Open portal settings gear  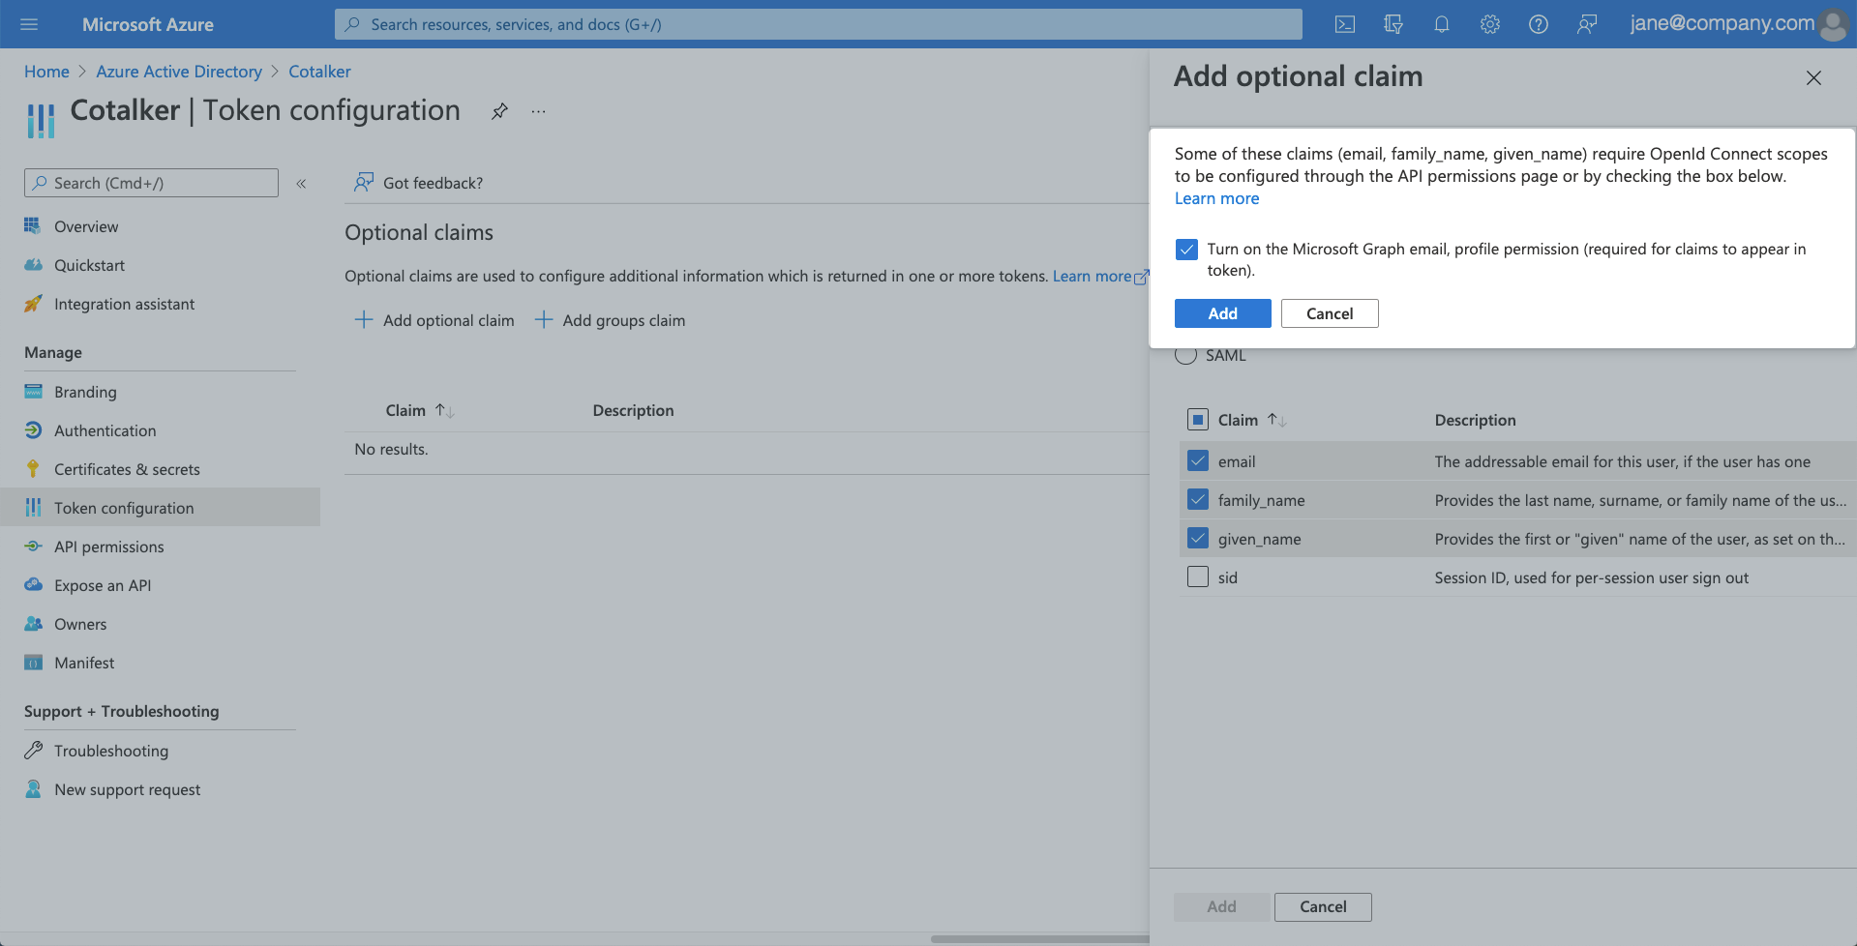(1490, 24)
